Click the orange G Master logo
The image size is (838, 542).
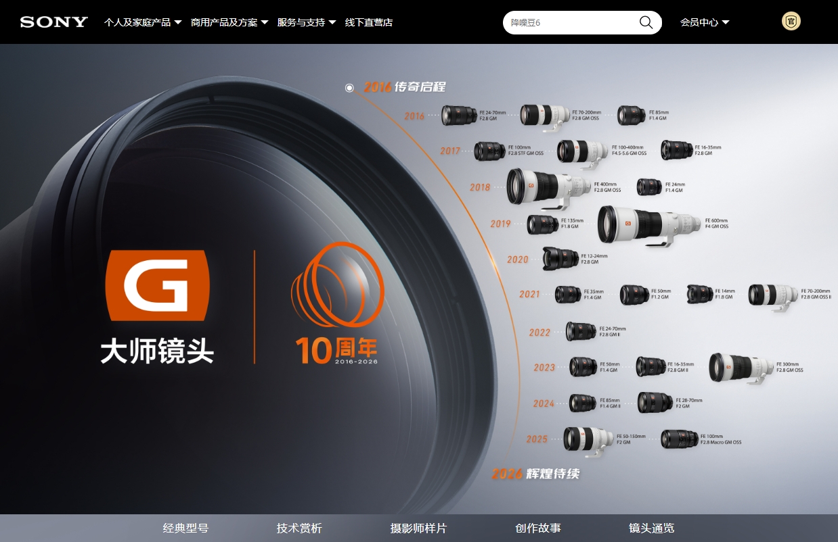157,285
